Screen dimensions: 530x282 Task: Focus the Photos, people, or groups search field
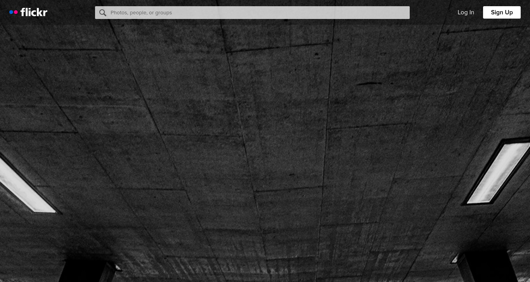point(252,12)
